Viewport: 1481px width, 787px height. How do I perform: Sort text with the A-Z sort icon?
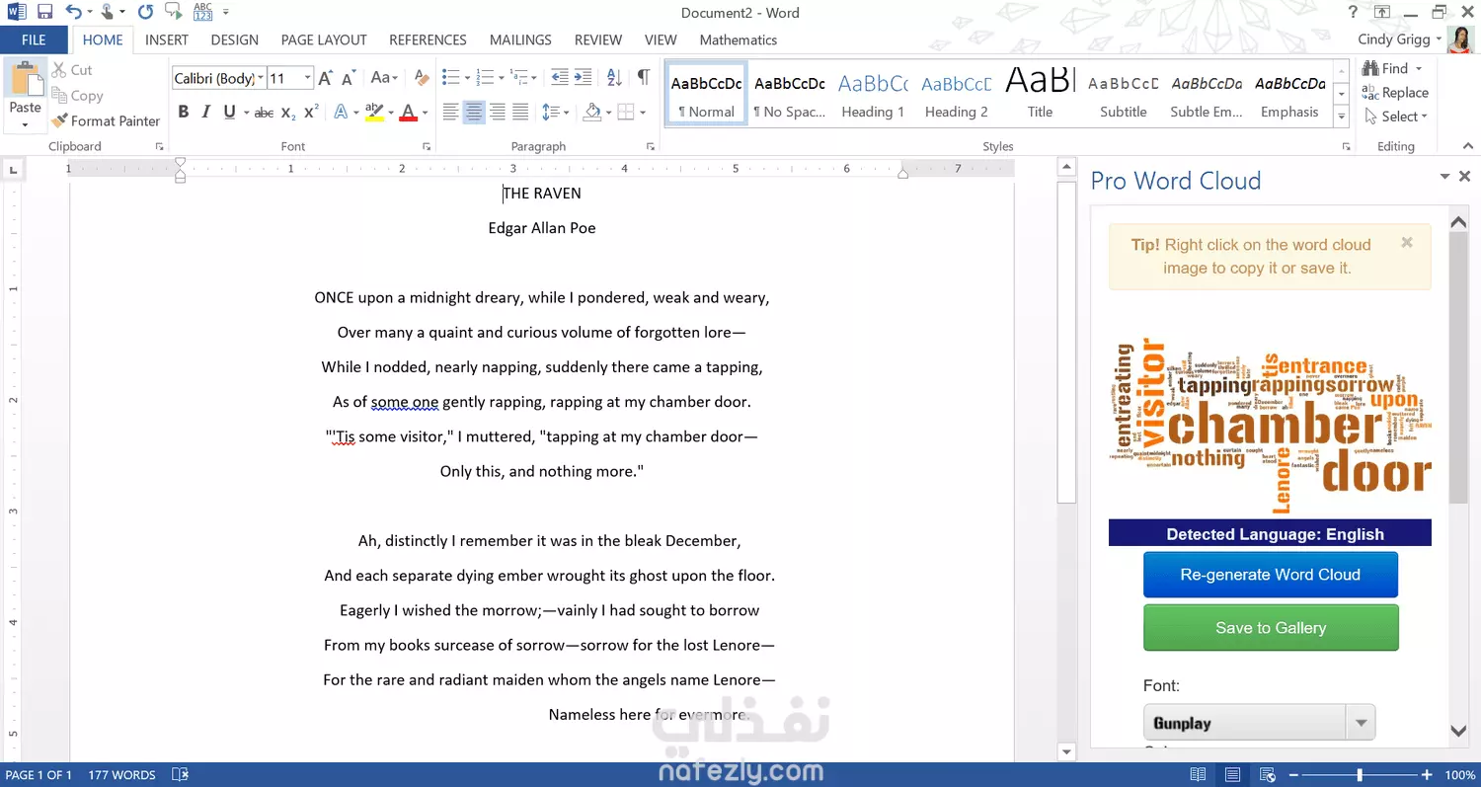[x=614, y=78]
